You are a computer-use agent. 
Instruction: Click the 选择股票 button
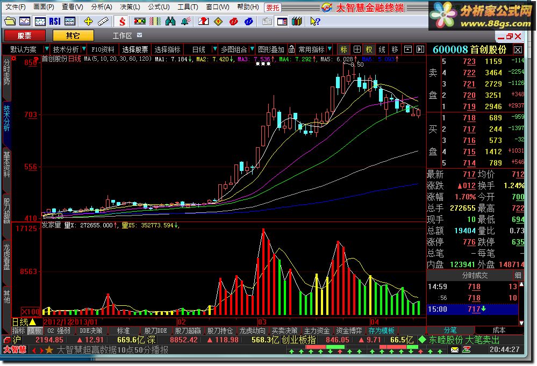135,49
